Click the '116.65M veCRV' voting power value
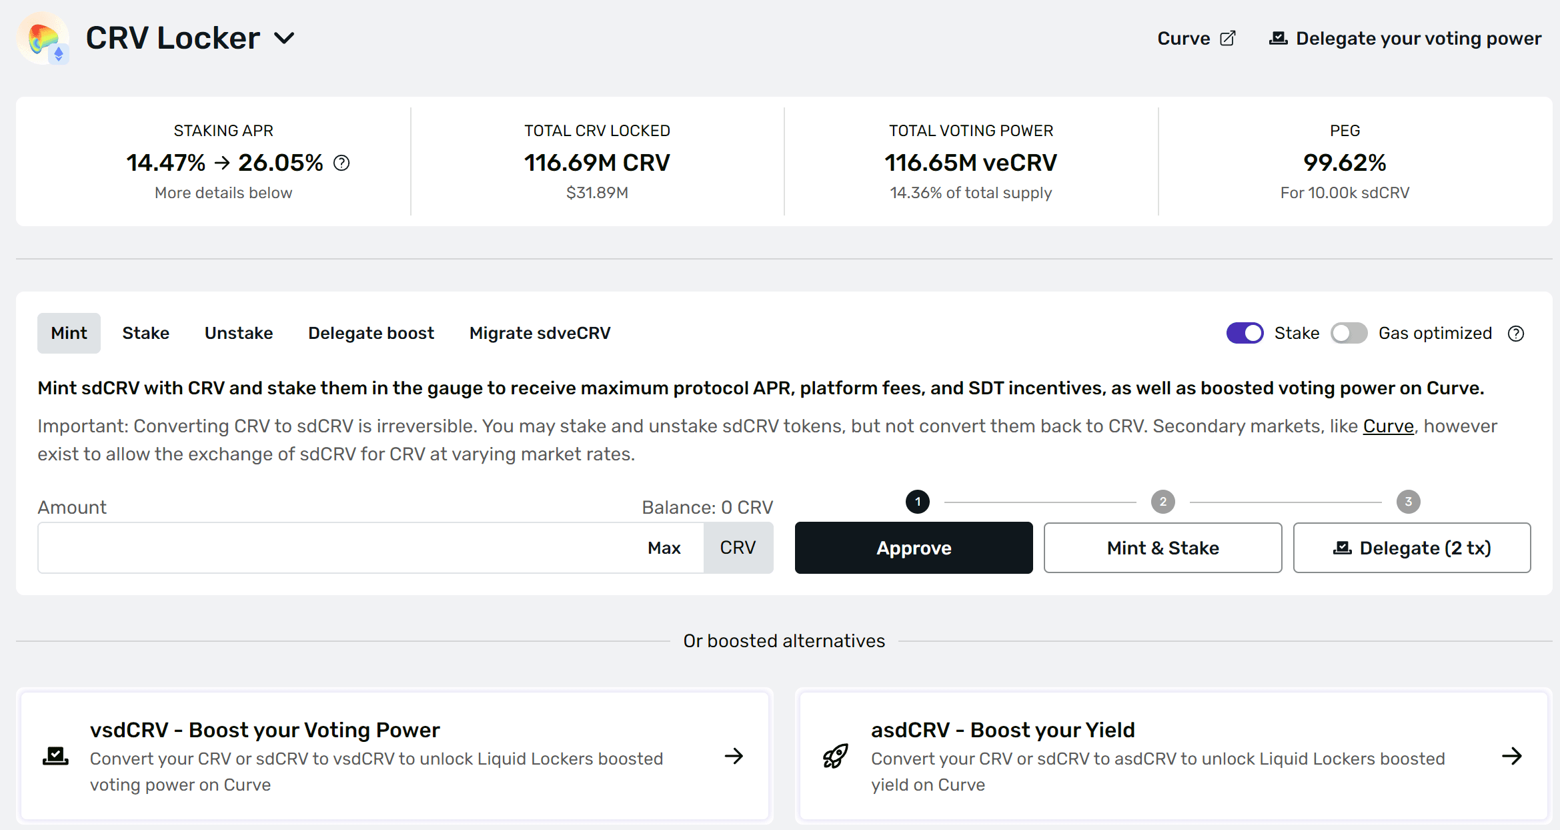The image size is (1560, 830). (x=970, y=163)
